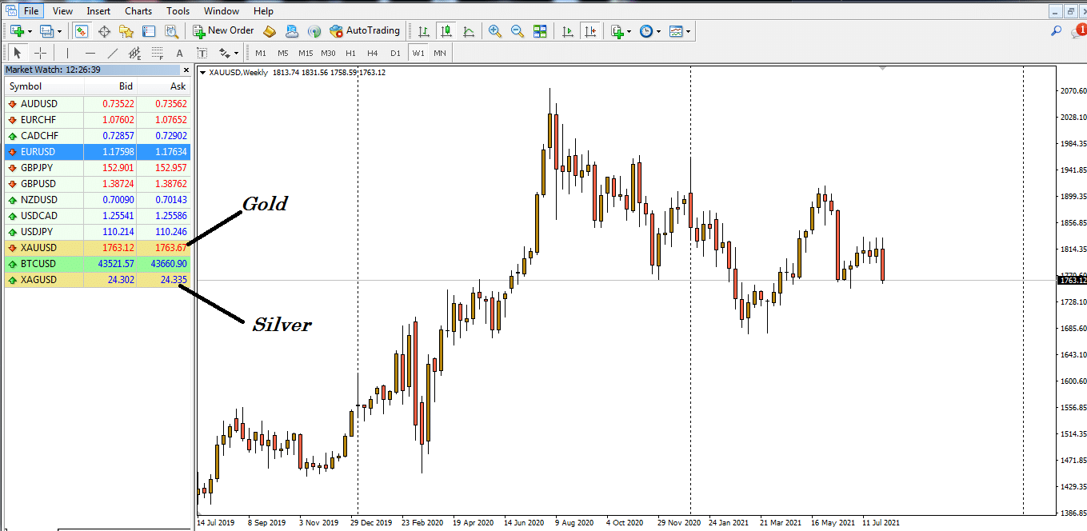The width and height of the screenshot is (1087, 531).
Task: Select the equidistant channel tool
Action: 135,54
